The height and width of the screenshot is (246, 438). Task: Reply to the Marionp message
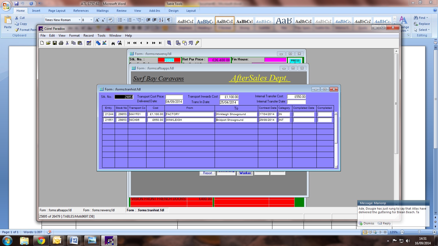[384, 223]
